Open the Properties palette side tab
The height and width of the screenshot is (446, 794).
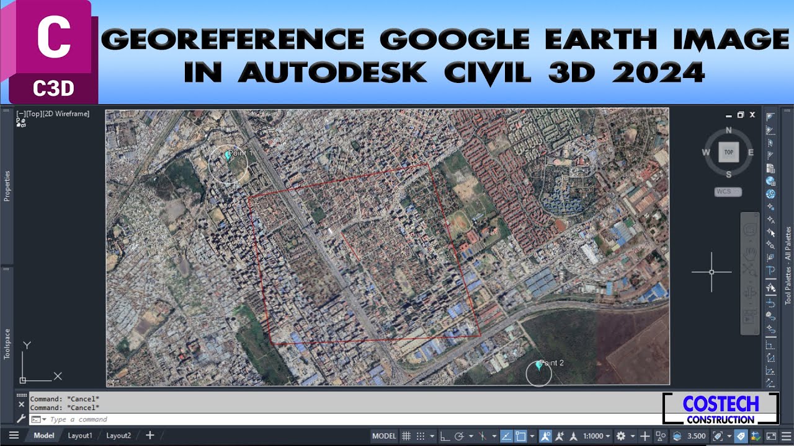click(7, 186)
